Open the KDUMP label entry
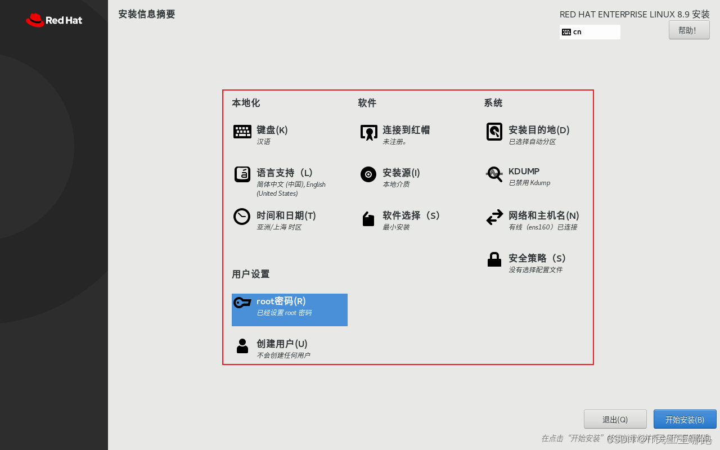The width and height of the screenshot is (720, 450). [x=524, y=171]
